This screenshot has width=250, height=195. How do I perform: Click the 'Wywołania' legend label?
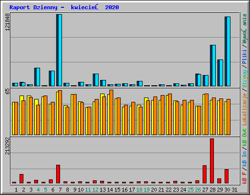[x=245, y=29]
